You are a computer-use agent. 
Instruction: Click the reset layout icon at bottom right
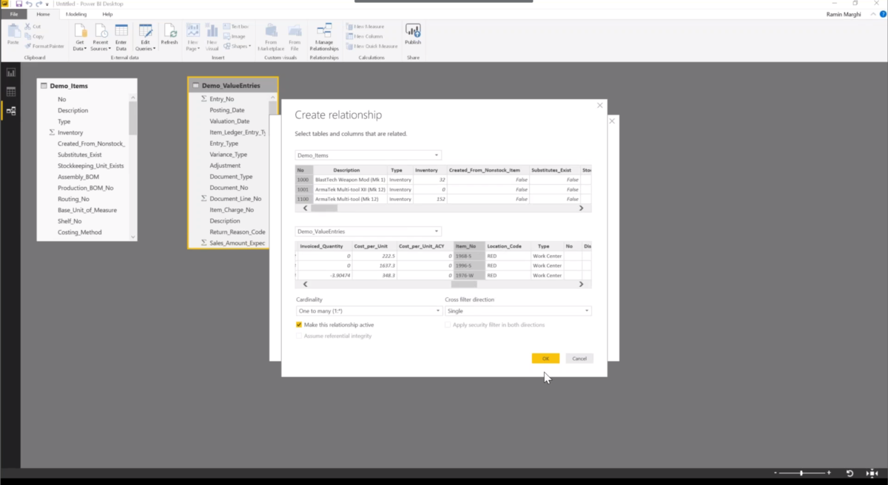tap(850, 473)
